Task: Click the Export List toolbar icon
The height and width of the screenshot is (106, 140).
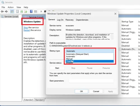Action: coord(26,11)
